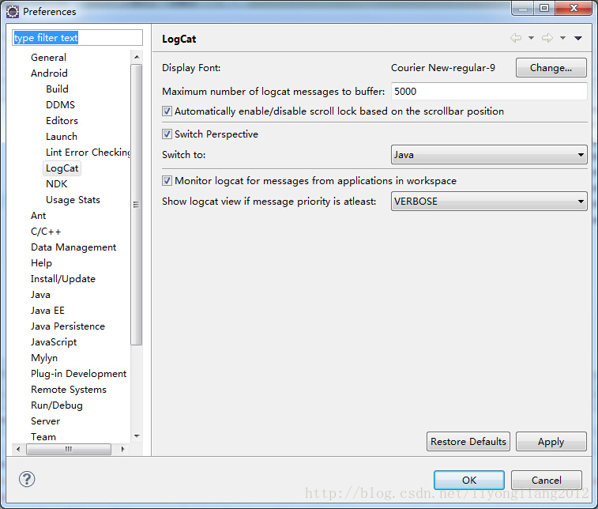
Task: Open the Switch to perspective dropdown
Action: (489, 155)
